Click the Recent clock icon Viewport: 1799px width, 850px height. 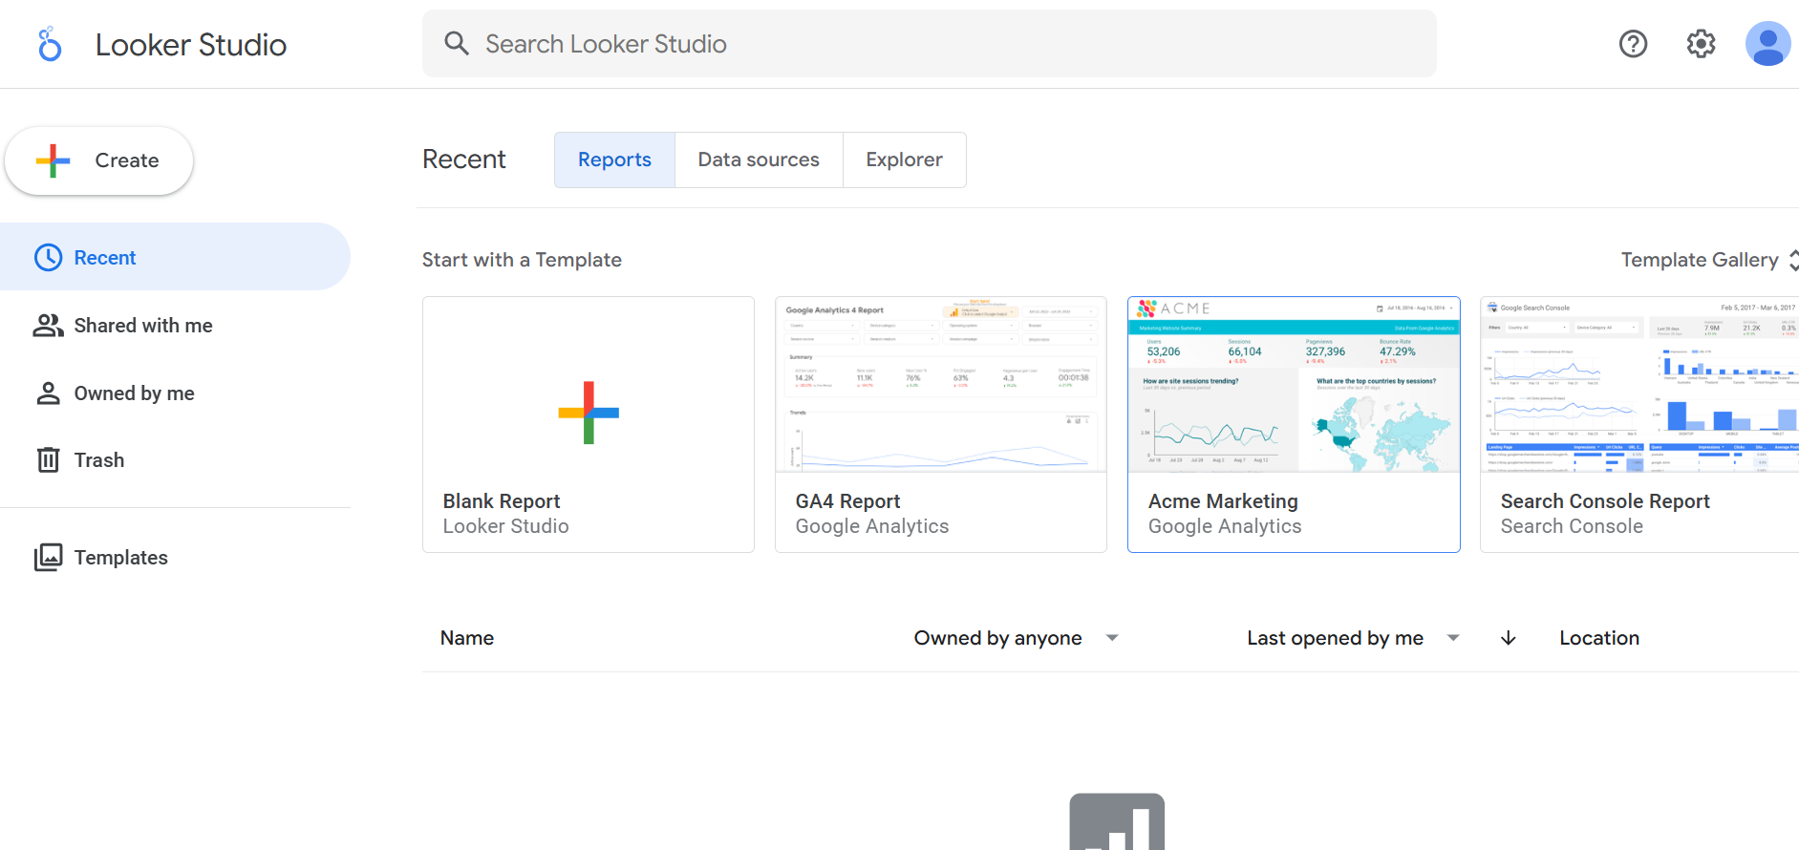click(x=49, y=257)
